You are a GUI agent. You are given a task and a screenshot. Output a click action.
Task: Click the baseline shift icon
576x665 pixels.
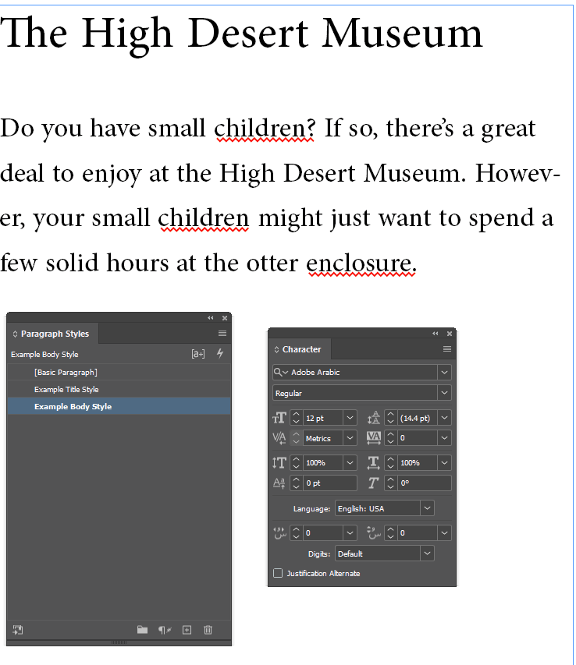279,483
